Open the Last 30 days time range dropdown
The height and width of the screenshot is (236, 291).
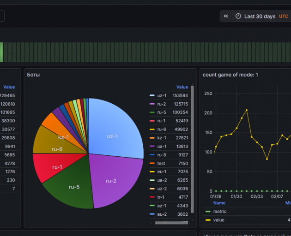pyautogui.click(x=260, y=16)
